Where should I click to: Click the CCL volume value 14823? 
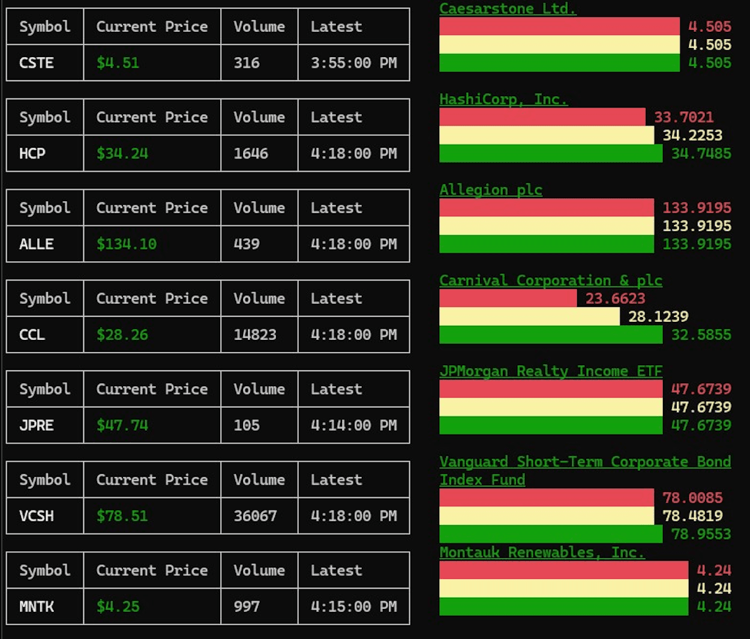255,335
